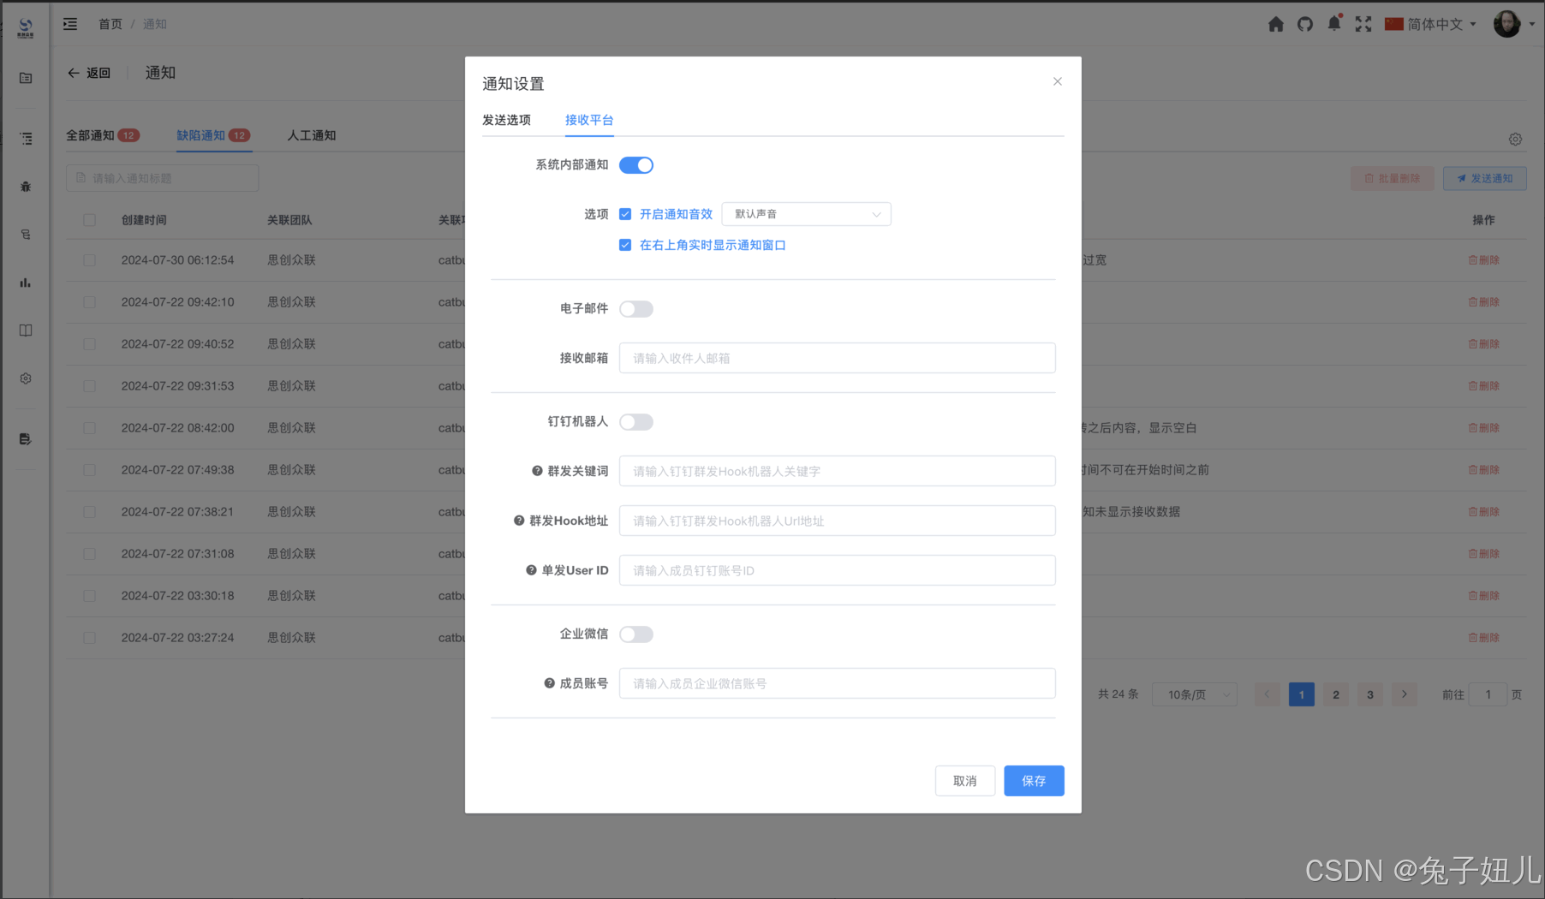The image size is (1545, 899).
Task: Toggle off 系统内部通知 switch
Action: 636,164
